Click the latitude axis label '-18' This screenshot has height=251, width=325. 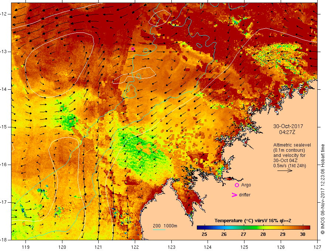[x=4, y=240]
